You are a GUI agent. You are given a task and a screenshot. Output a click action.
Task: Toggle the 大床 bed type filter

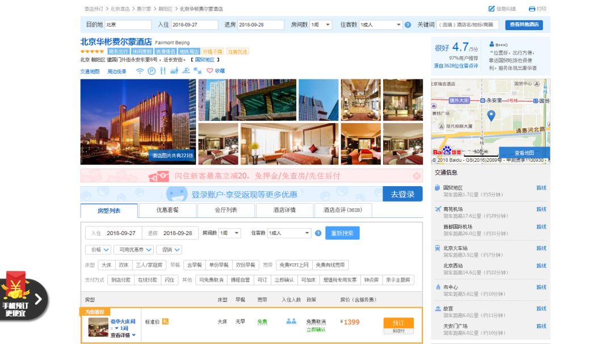106,265
